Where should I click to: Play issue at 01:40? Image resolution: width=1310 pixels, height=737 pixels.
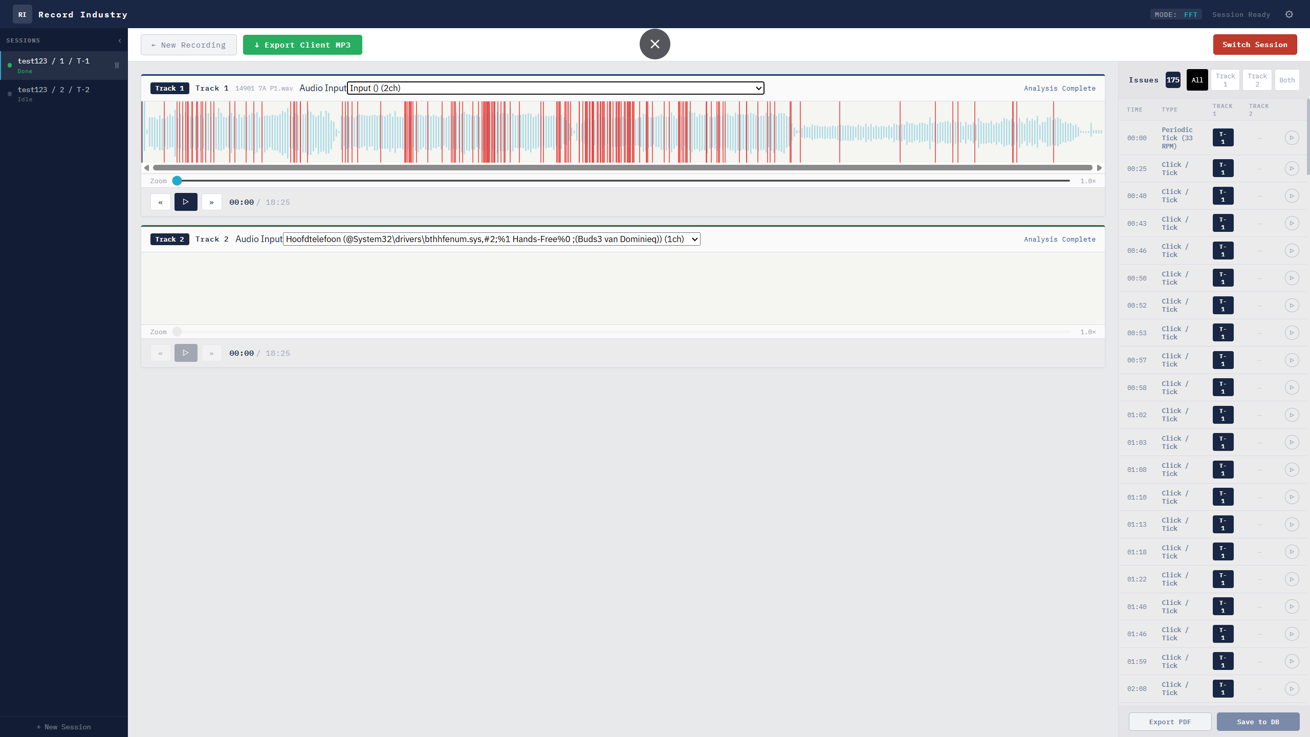(1292, 606)
